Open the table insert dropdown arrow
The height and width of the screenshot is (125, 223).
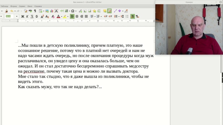pos(43,11)
